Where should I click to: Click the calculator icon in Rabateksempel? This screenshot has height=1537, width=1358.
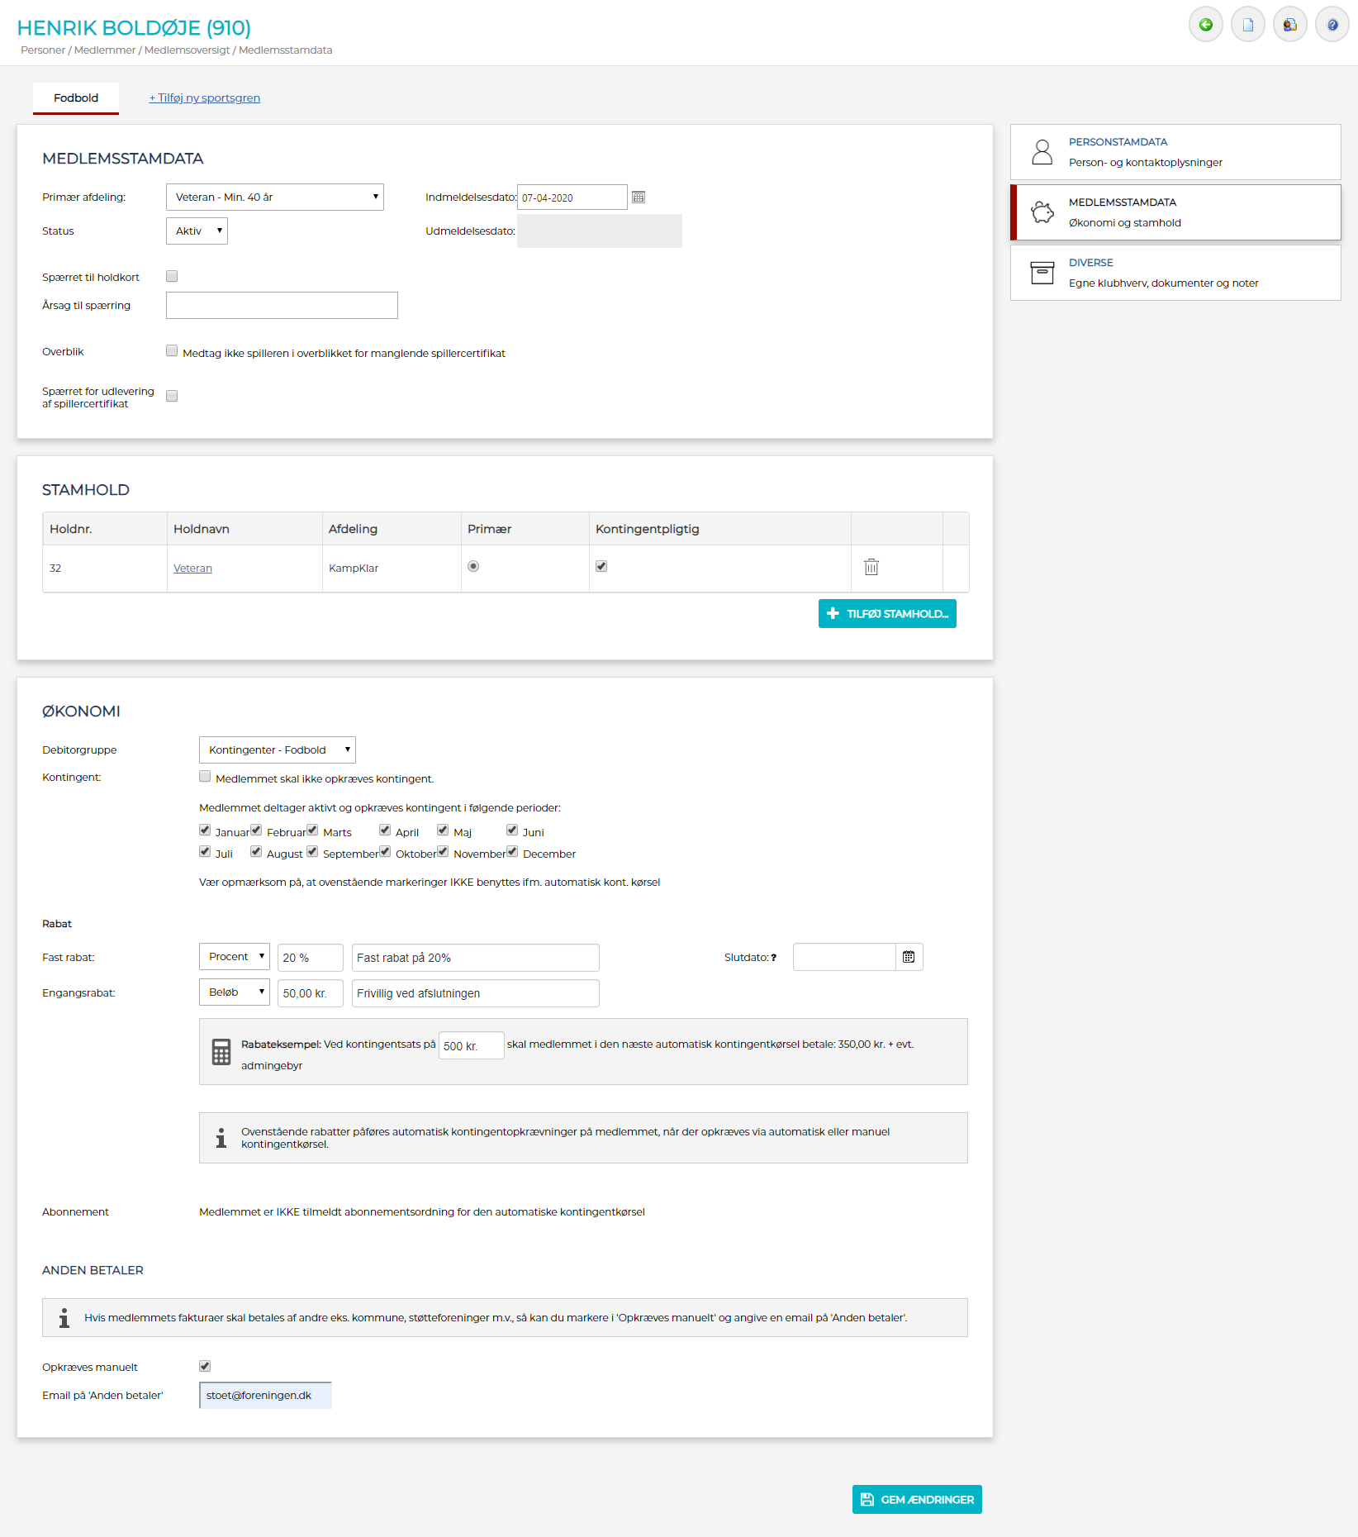(221, 1052)
